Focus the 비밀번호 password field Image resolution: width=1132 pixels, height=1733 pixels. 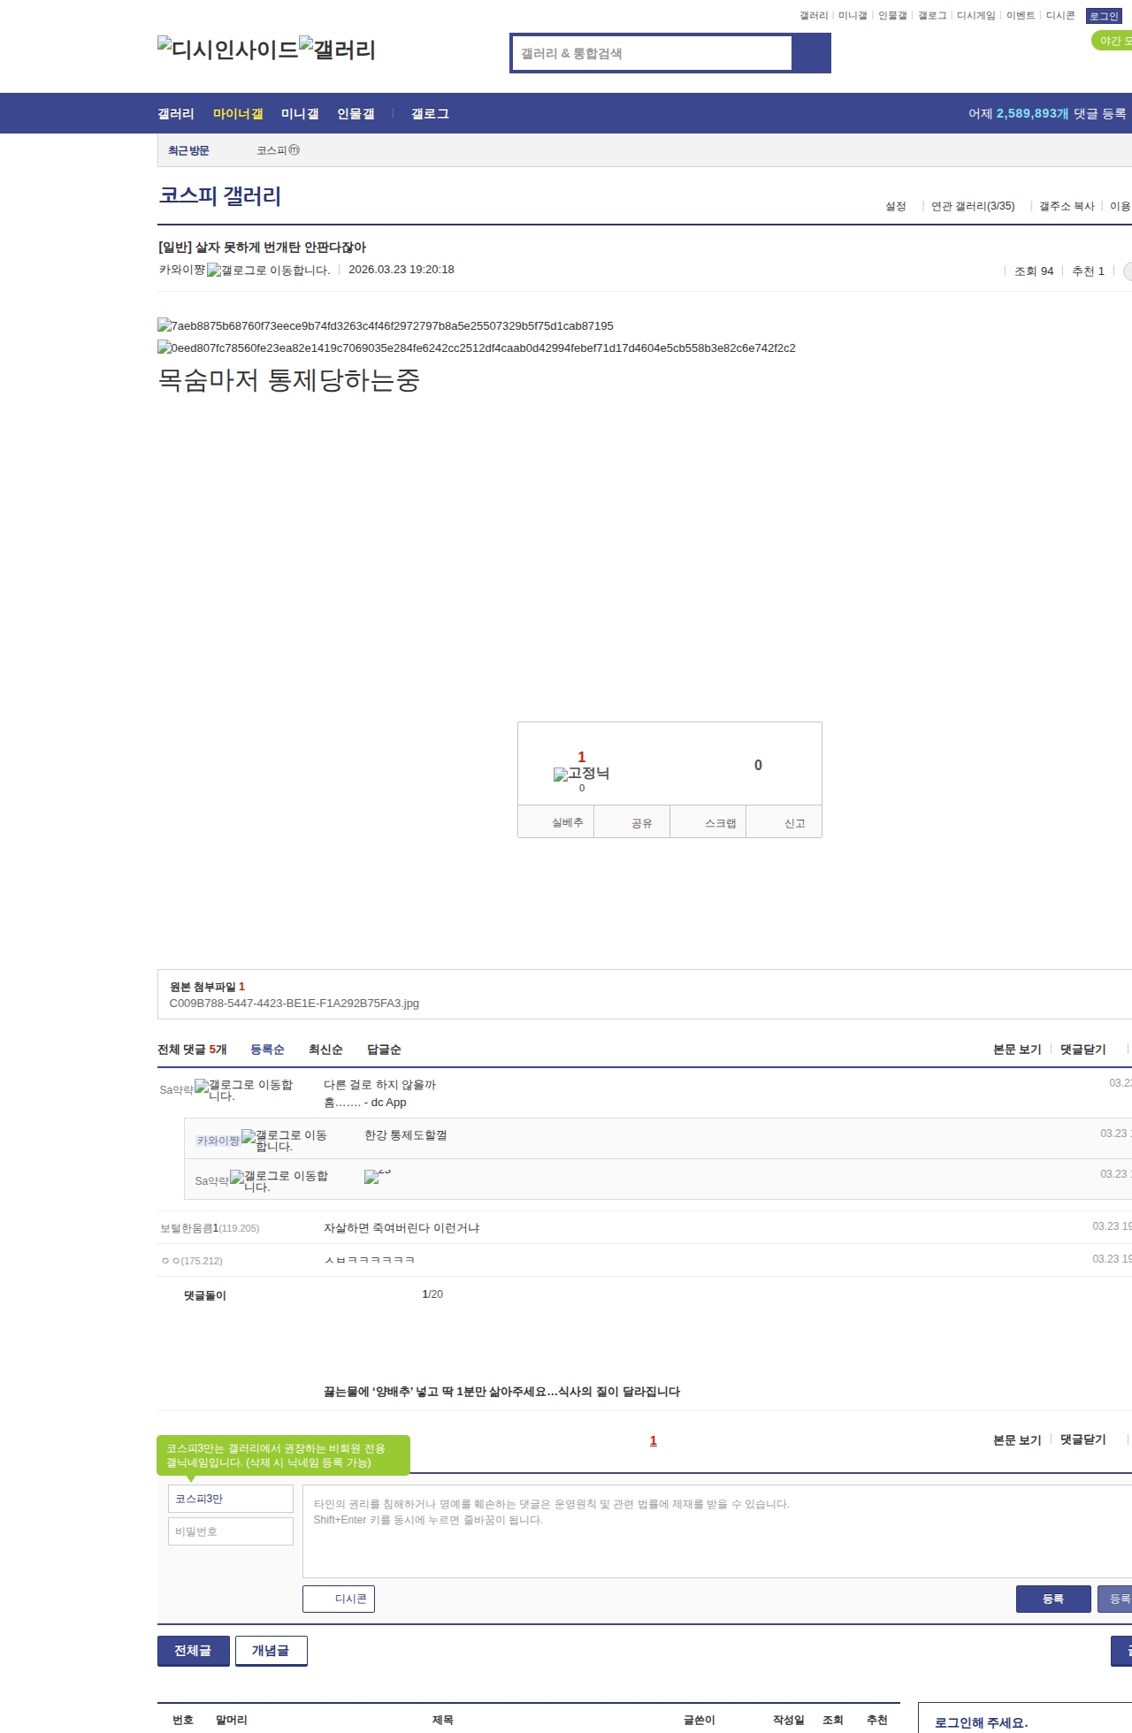(x=230, y=1531)
